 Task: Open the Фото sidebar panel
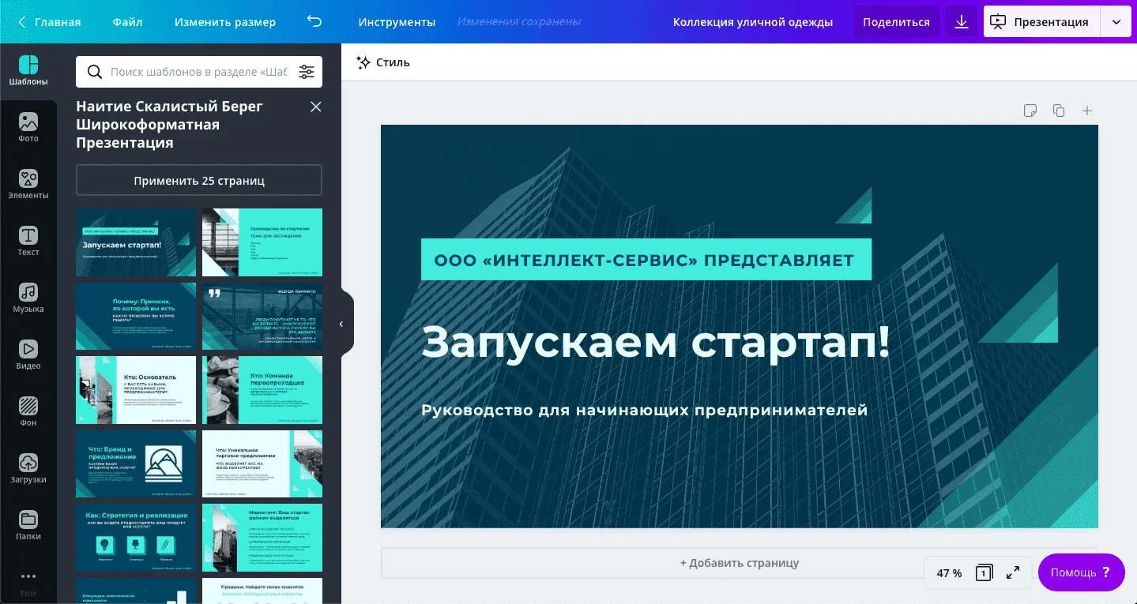click(x=28, y=128)
